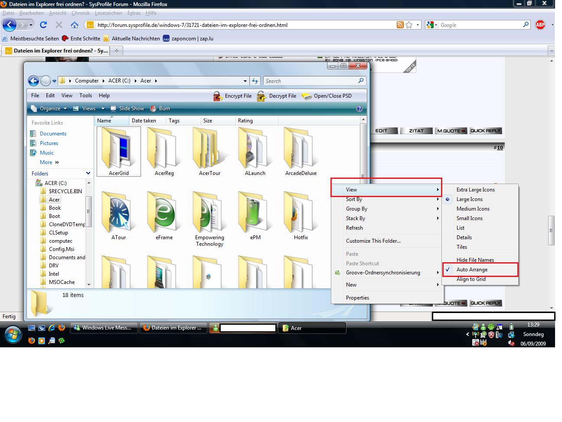
Task: Open Explorer address bar history dropdown
Action: point(245,81)
